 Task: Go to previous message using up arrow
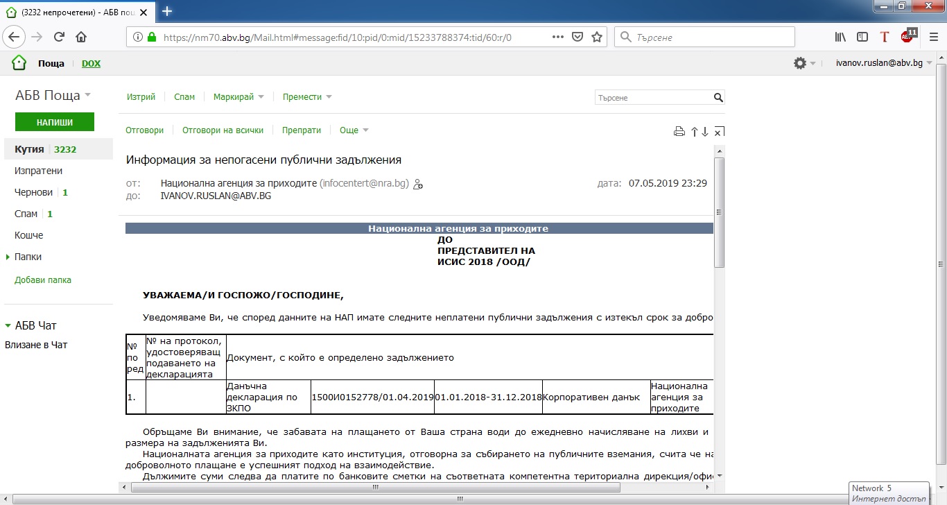click(x=694, y=131)
